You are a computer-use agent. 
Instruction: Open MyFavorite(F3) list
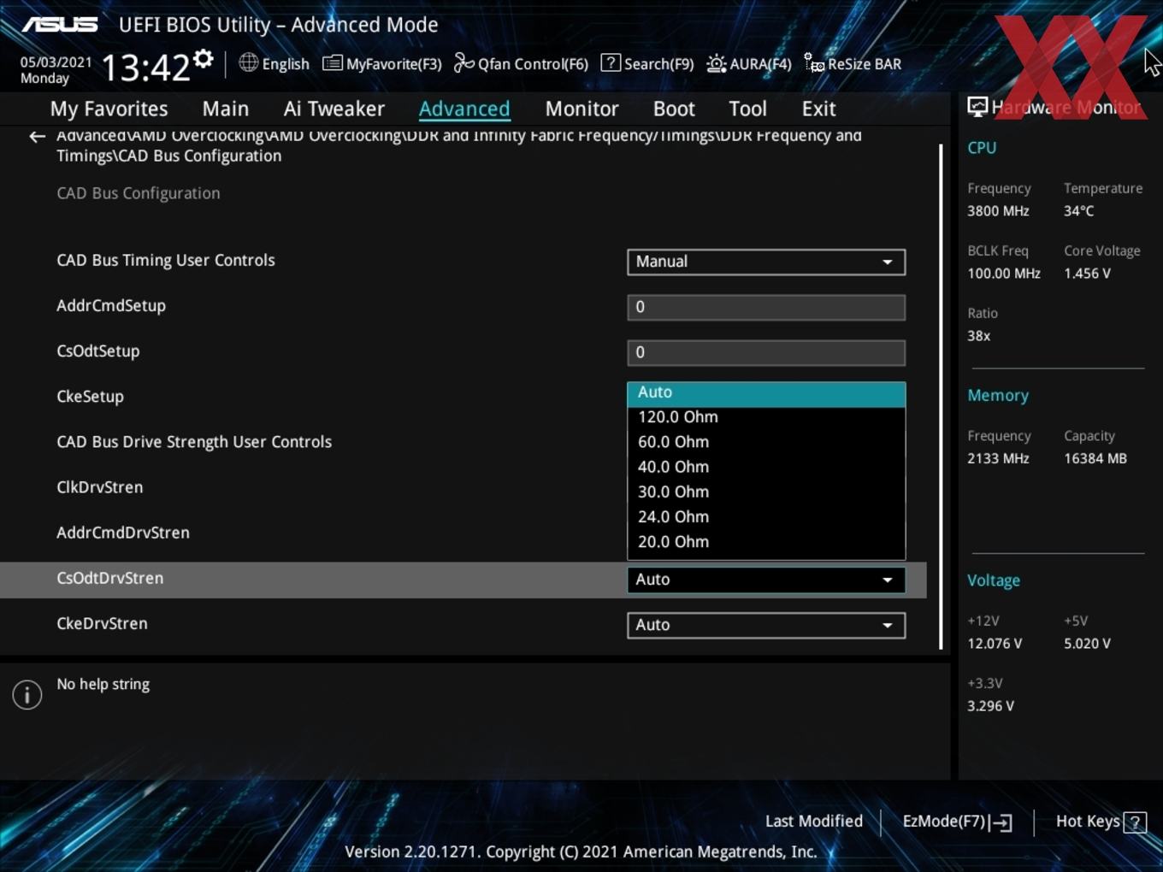382,63
